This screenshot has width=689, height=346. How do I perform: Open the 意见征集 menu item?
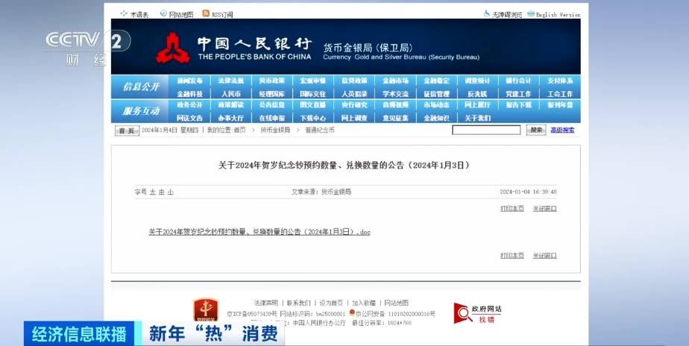pyautogui.click(x=395, y=119)
